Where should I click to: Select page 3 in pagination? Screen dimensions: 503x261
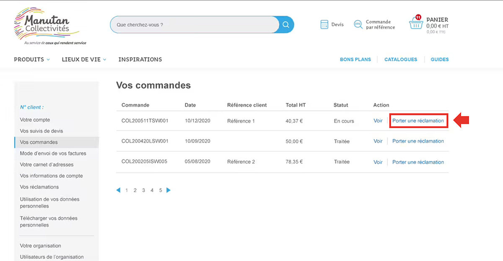tap(143, 190)
